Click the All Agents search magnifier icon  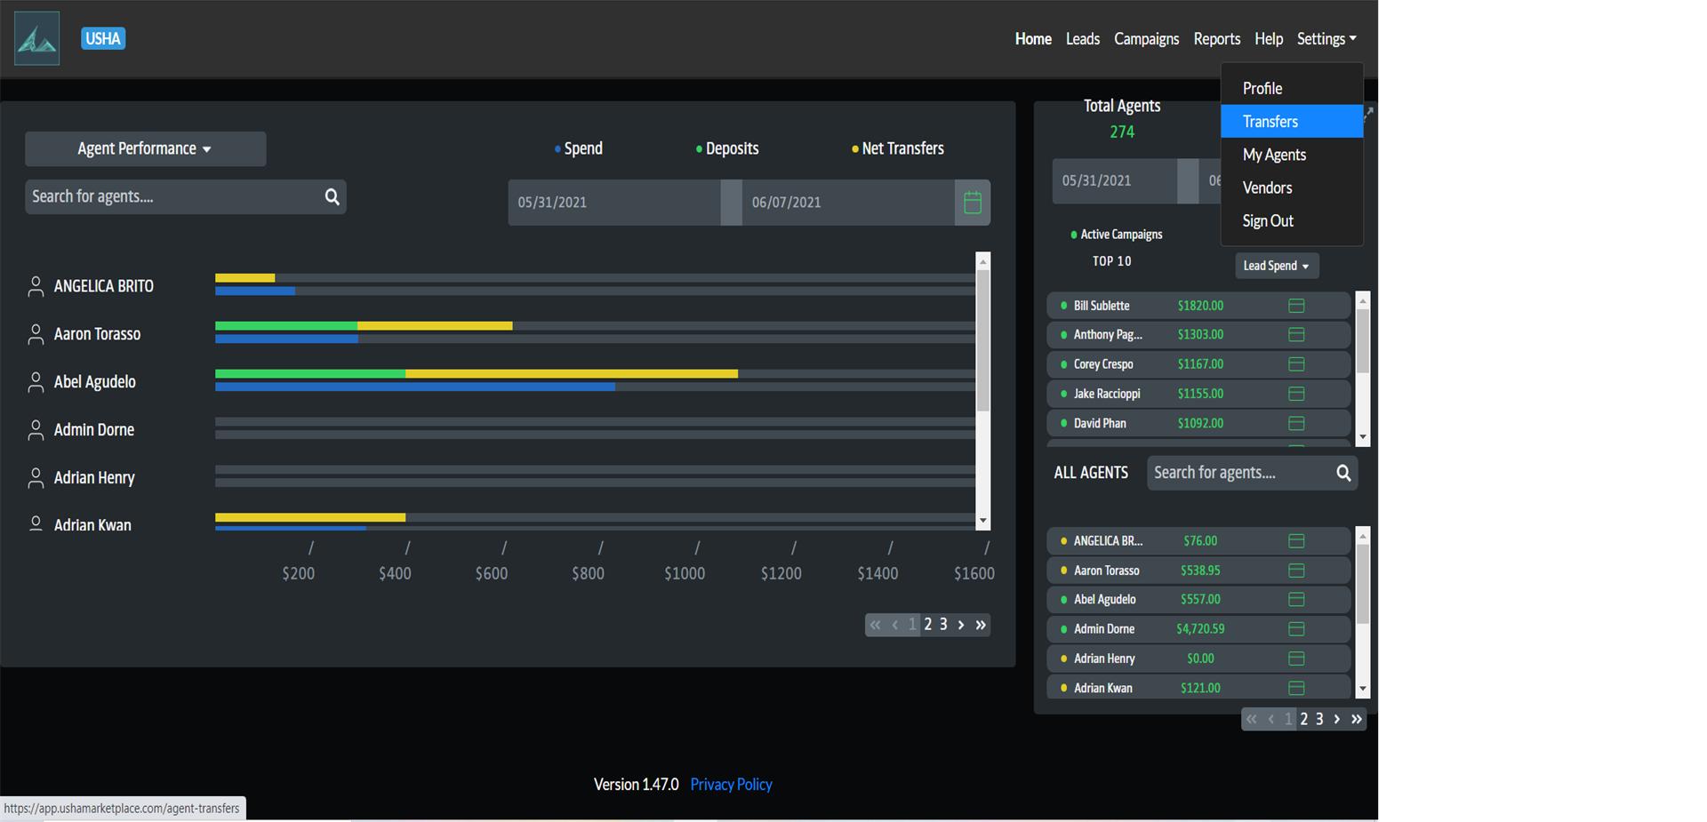click(x=1343, y=473)
